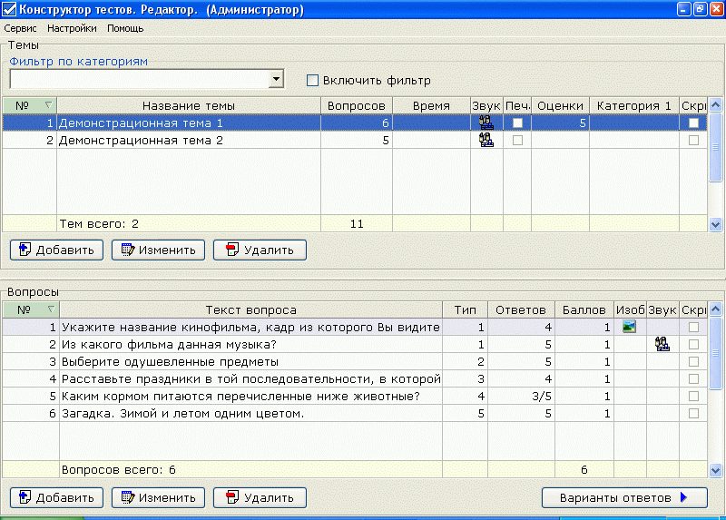Select question Выберите одушевленные предметы
This screenshot has height=520, width=726.
click(x=250, y=361)
